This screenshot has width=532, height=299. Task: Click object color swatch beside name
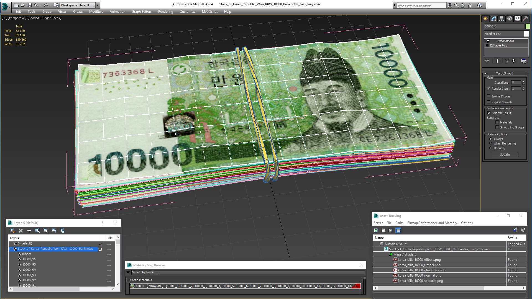coord(528,26)
